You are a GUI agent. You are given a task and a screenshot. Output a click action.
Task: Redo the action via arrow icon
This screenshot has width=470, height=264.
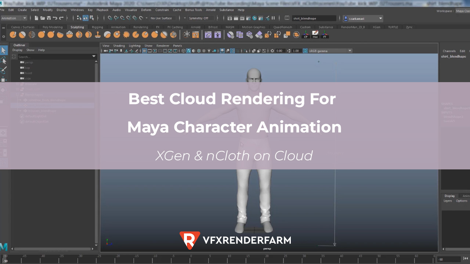61,18
